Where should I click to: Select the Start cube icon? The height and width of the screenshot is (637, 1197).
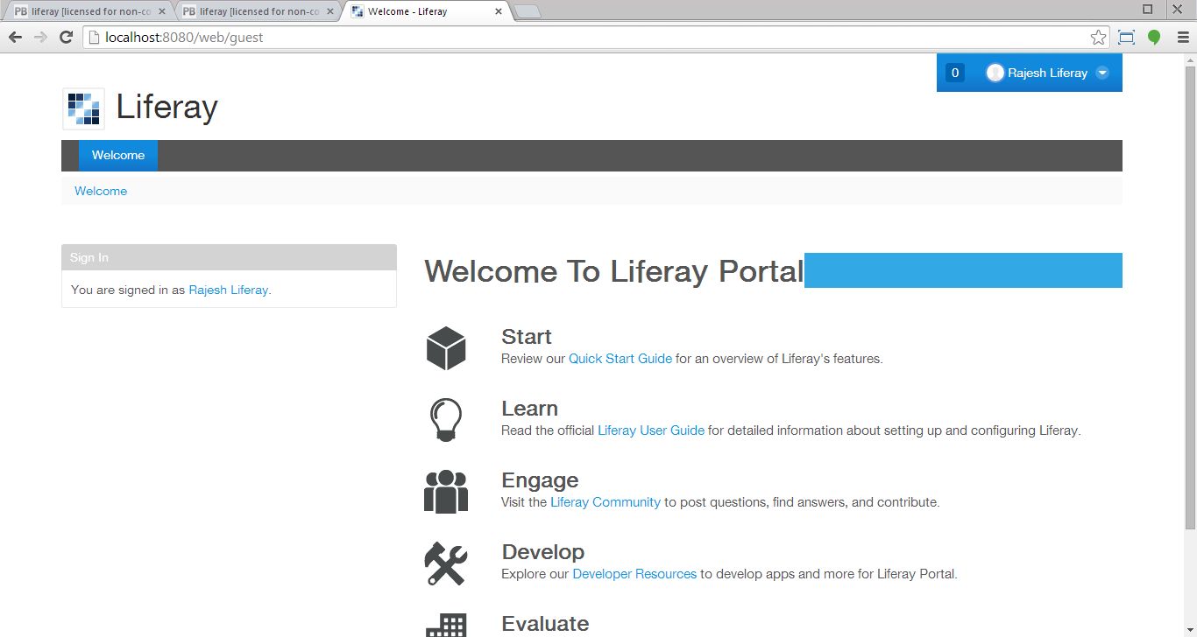(446, 346)
